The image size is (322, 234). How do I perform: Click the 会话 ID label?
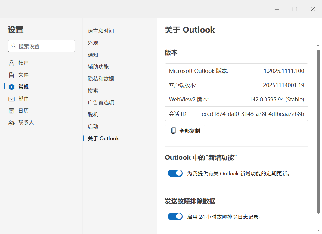click(178, 114)
